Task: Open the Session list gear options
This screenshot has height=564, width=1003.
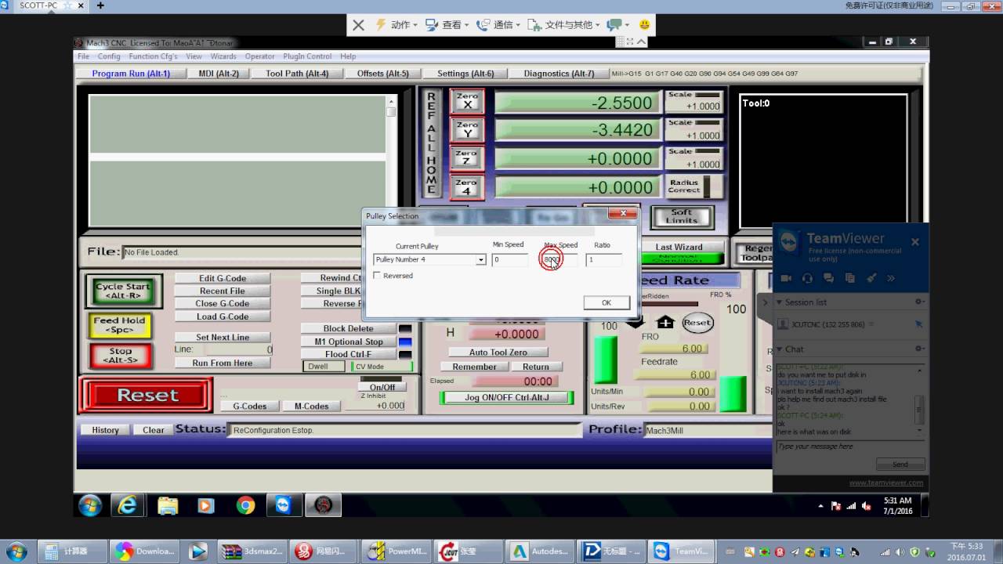Action: click(919, 302)
